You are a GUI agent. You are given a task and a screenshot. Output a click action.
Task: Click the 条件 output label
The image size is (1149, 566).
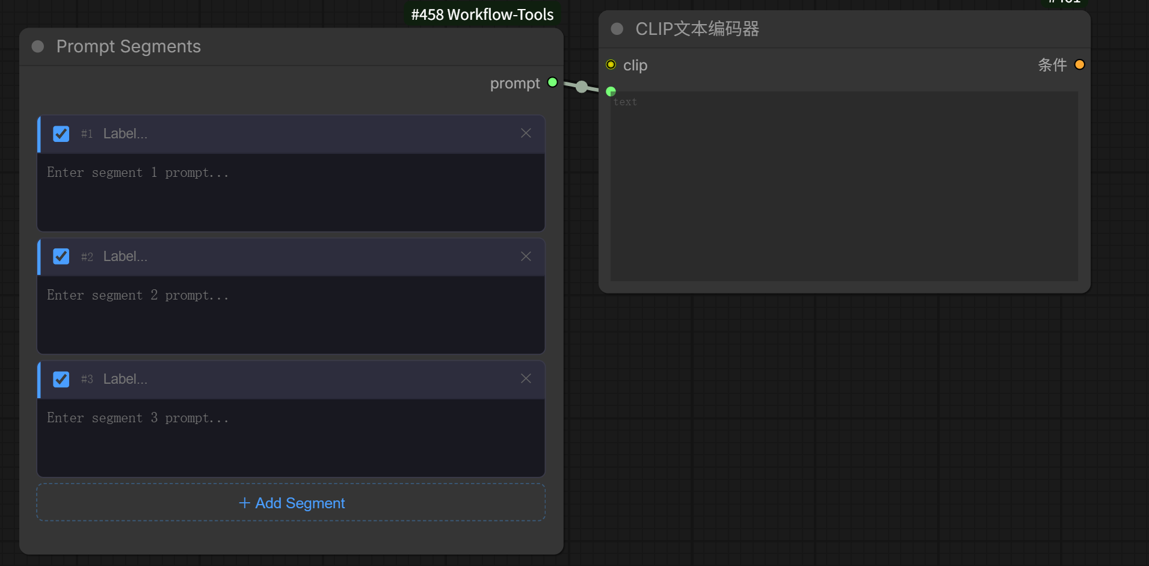[1052, 64]
